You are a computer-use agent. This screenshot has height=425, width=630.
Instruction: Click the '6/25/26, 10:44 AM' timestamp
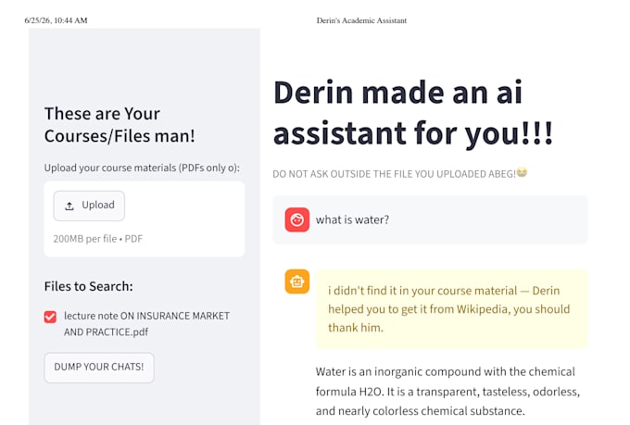pos(56,20)
